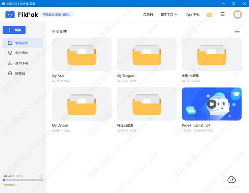Click the 不被监控 安全 极速 banner
The image size is (249, 193).
(57, 15)
